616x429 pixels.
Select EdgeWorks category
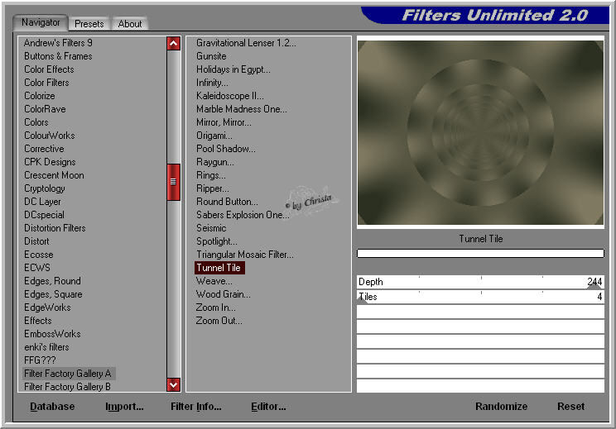click(x=47, y=307)
